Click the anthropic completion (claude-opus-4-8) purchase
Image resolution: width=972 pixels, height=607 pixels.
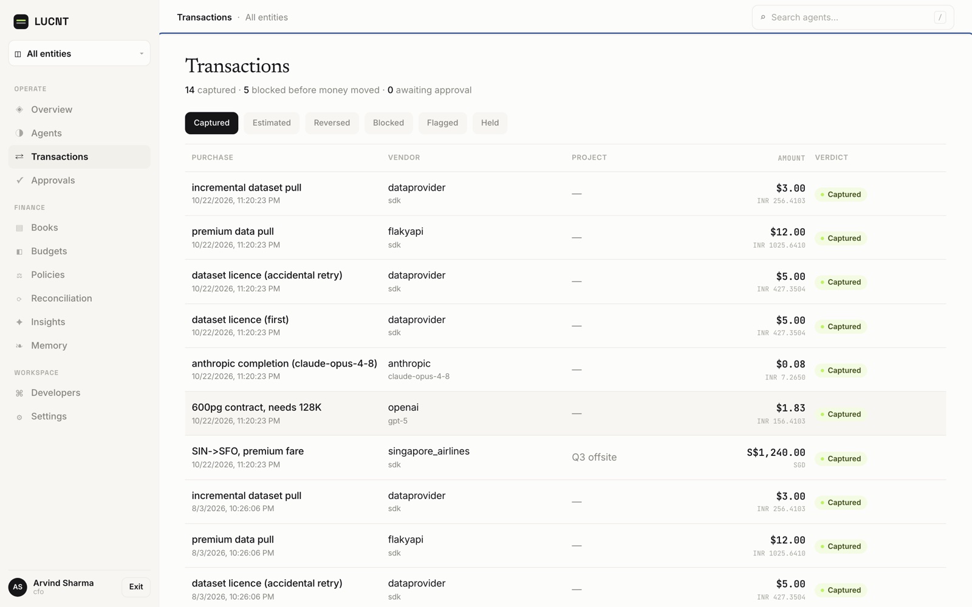click(x=284, y=364)
